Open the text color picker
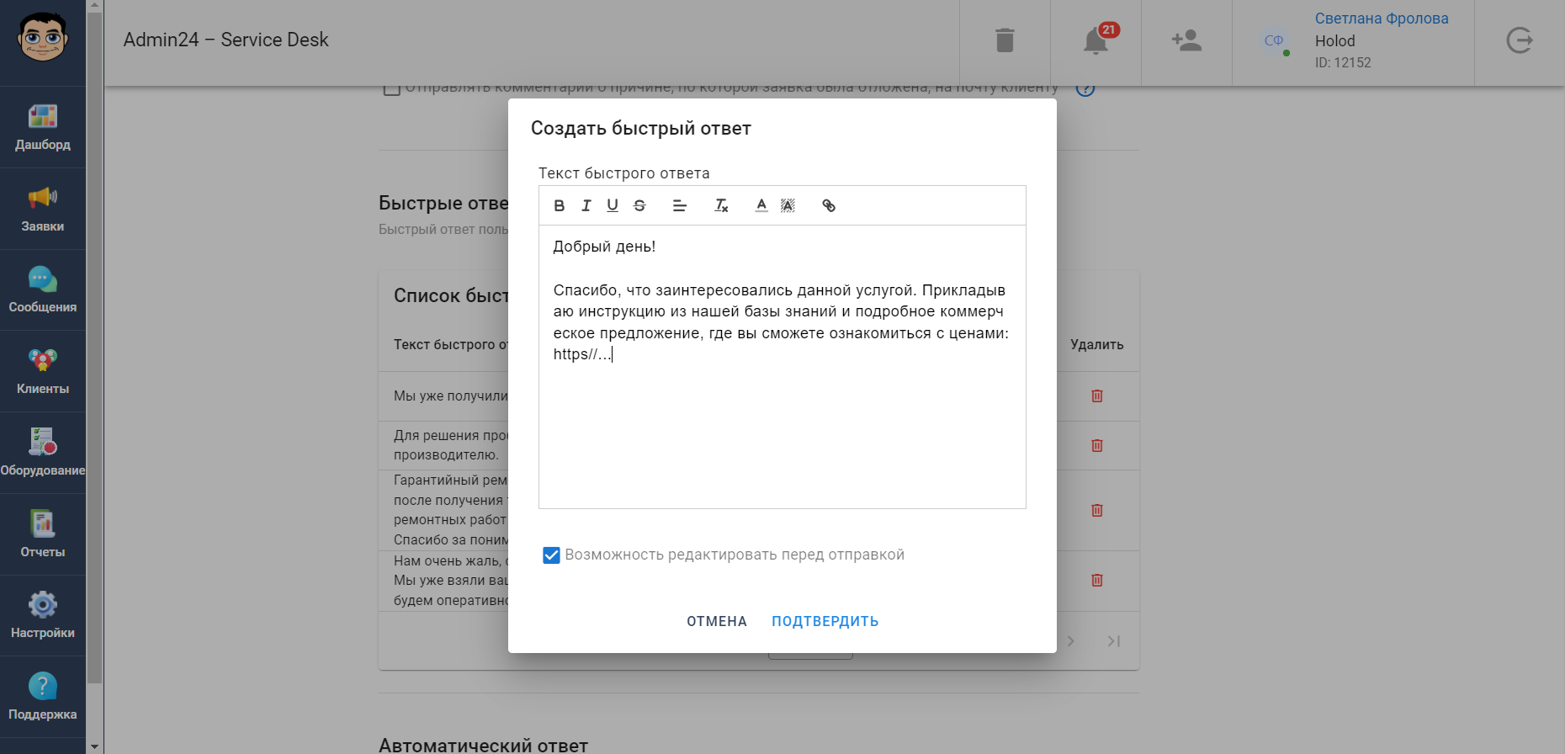The height and width of the screenshot is (754, 1565). pos(761,205)
